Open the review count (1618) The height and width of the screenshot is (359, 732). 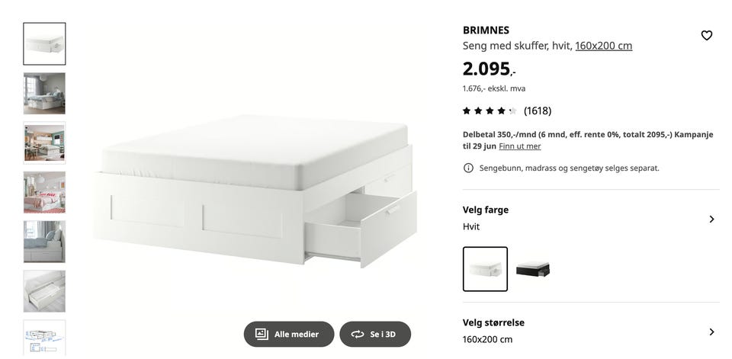(538, 111)
